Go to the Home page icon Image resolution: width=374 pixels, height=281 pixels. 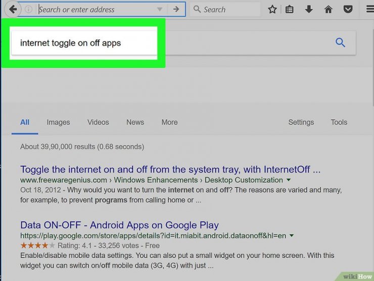point(329,9)
